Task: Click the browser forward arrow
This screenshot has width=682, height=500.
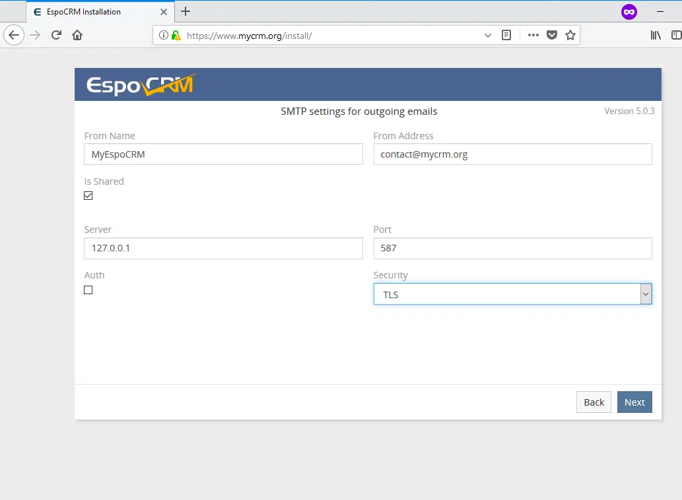Action: click(x=35, y=35)
